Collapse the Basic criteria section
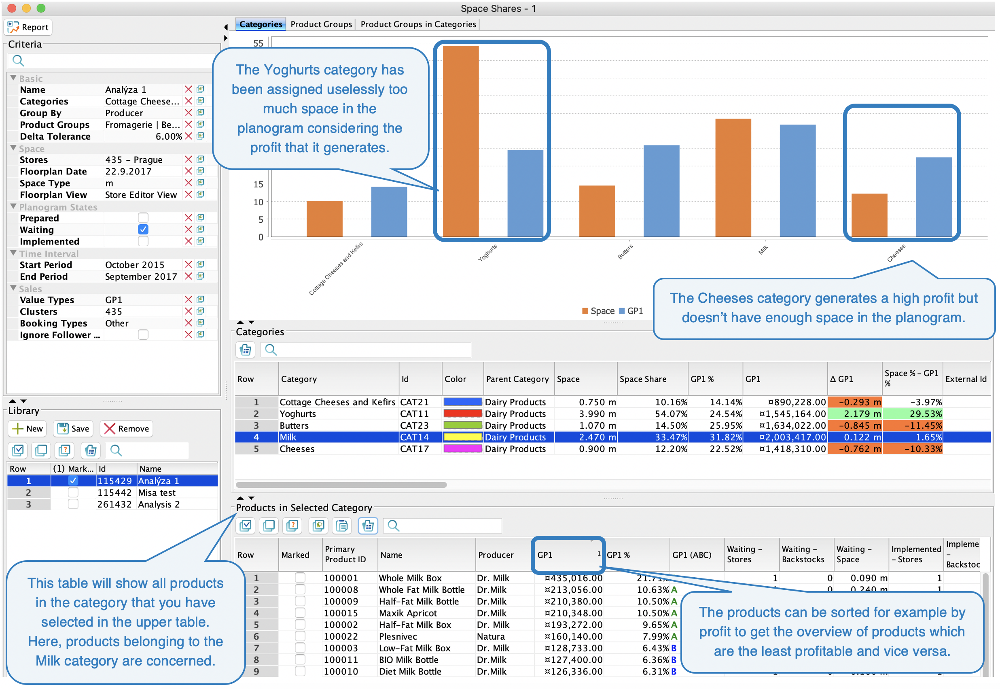Image resolution: width=1000 pixels, height=689 pixels. (13, 79)
